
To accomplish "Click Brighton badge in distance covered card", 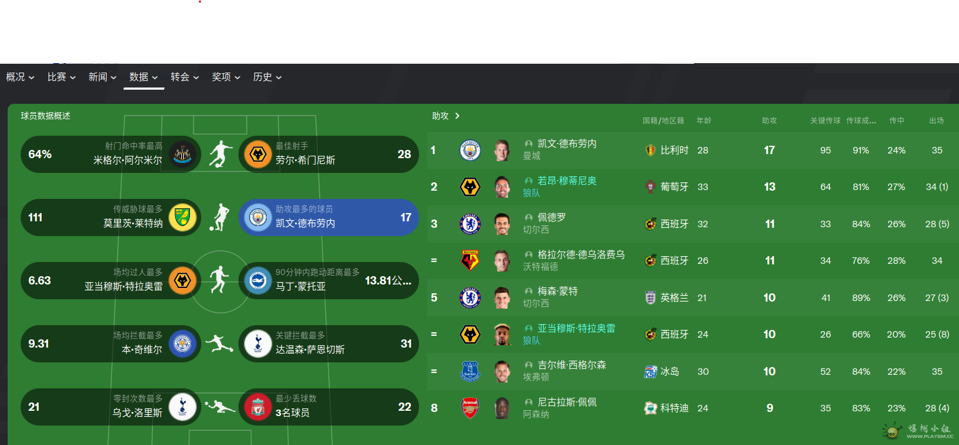I will tap(258, 280).
